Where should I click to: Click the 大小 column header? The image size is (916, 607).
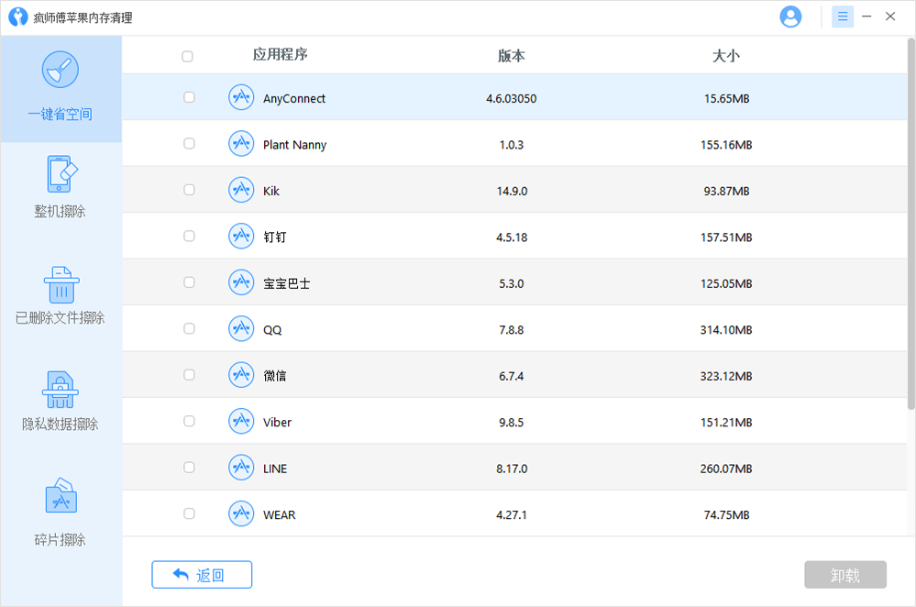tap(726, 56)
